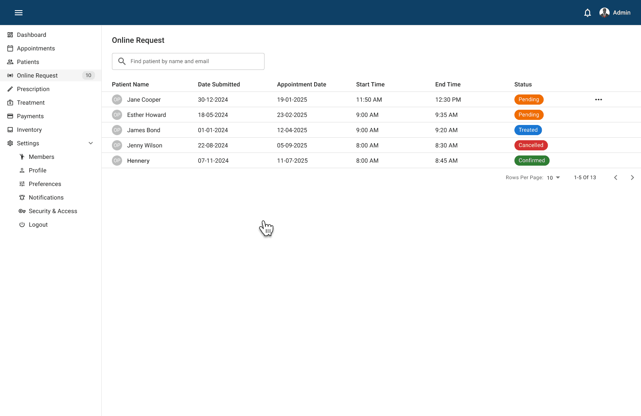This screenshot has width=641, height=416.
Task: Go to next page of requests
Action: tap(632, 177)
